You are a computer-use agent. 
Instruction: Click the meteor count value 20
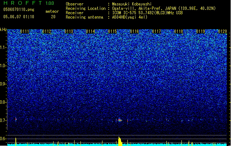pyautogui.click(x=53, y=17)
